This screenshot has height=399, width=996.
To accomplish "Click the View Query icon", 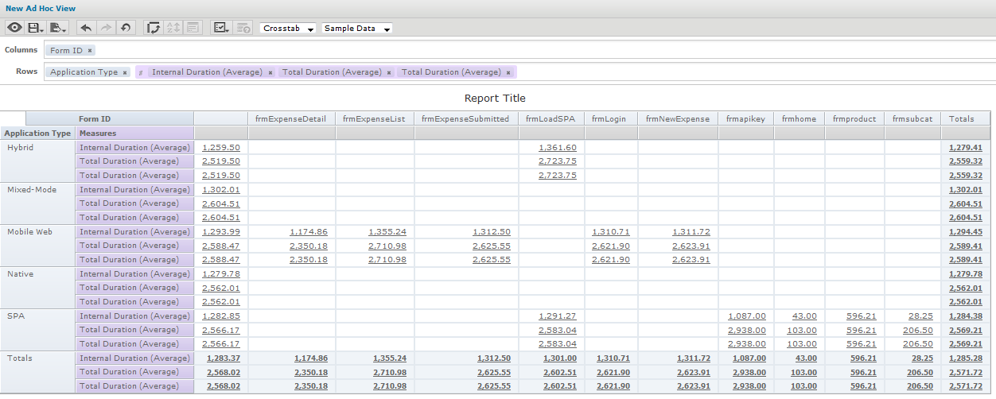I will click(x=243, y=28).
